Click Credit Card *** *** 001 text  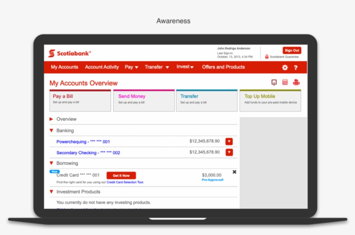[x=78, y=175]
